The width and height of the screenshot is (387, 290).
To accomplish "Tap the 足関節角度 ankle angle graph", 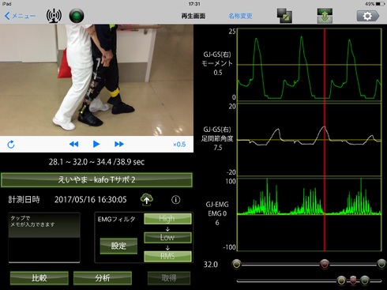I will tap(310, 140).
